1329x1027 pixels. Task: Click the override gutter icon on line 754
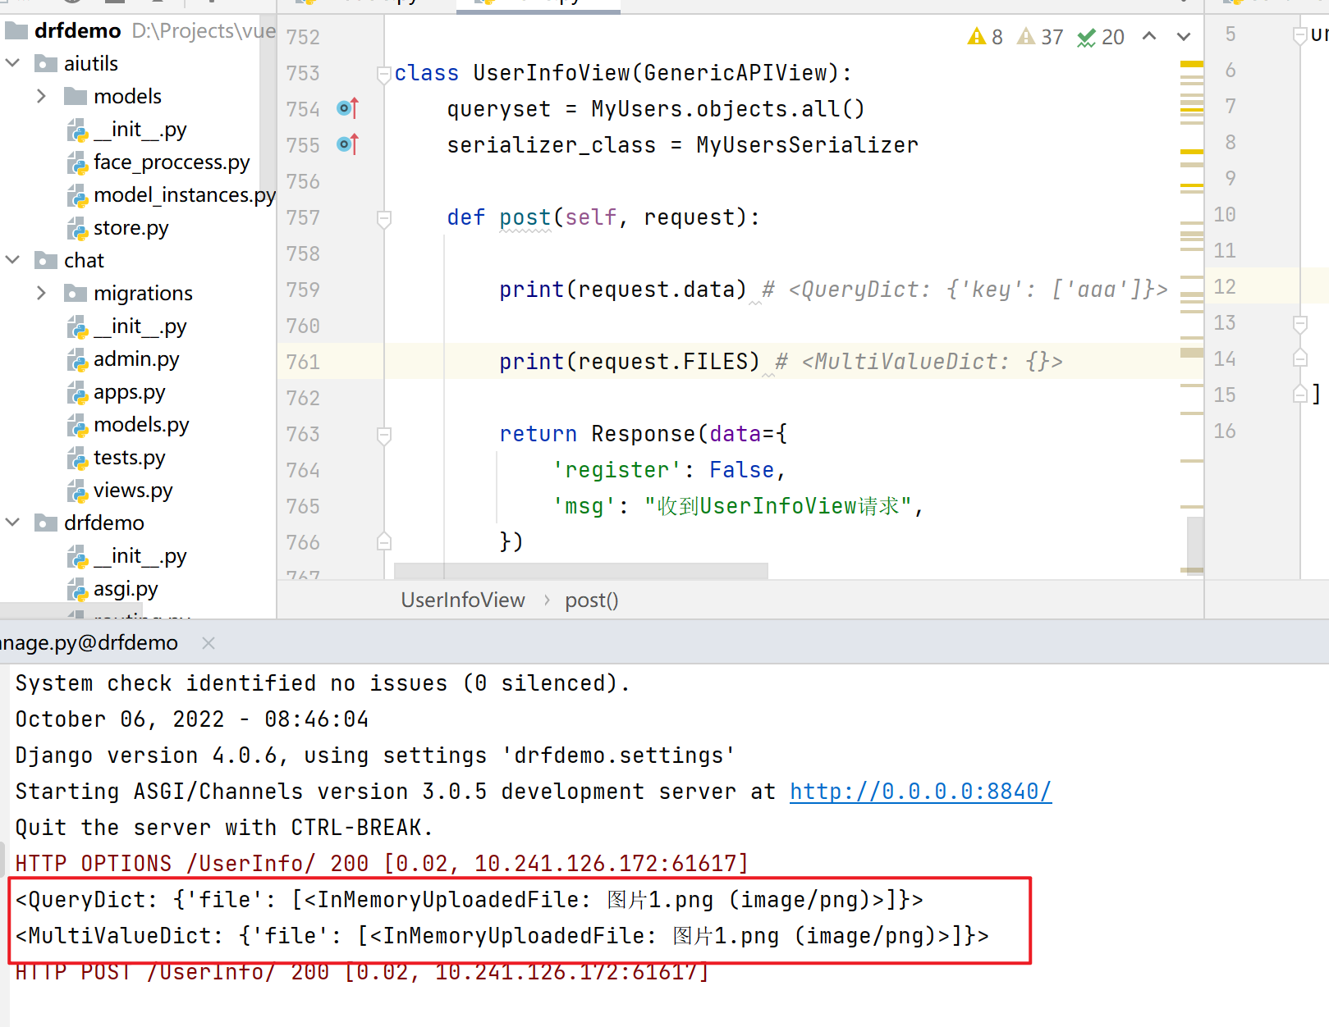[347, 108]
